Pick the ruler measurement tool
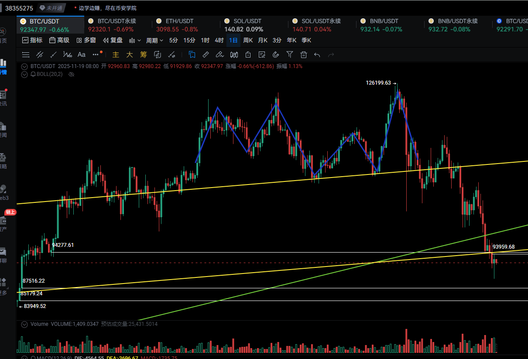528x359 pixels. point(206,55)
